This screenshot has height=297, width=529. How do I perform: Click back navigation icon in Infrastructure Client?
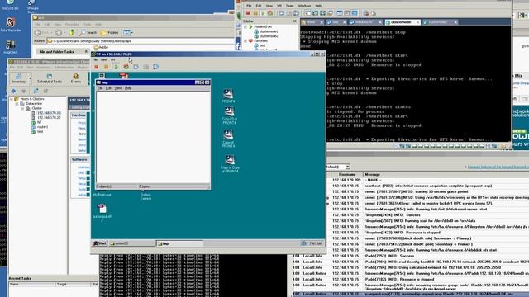[13, 91]
